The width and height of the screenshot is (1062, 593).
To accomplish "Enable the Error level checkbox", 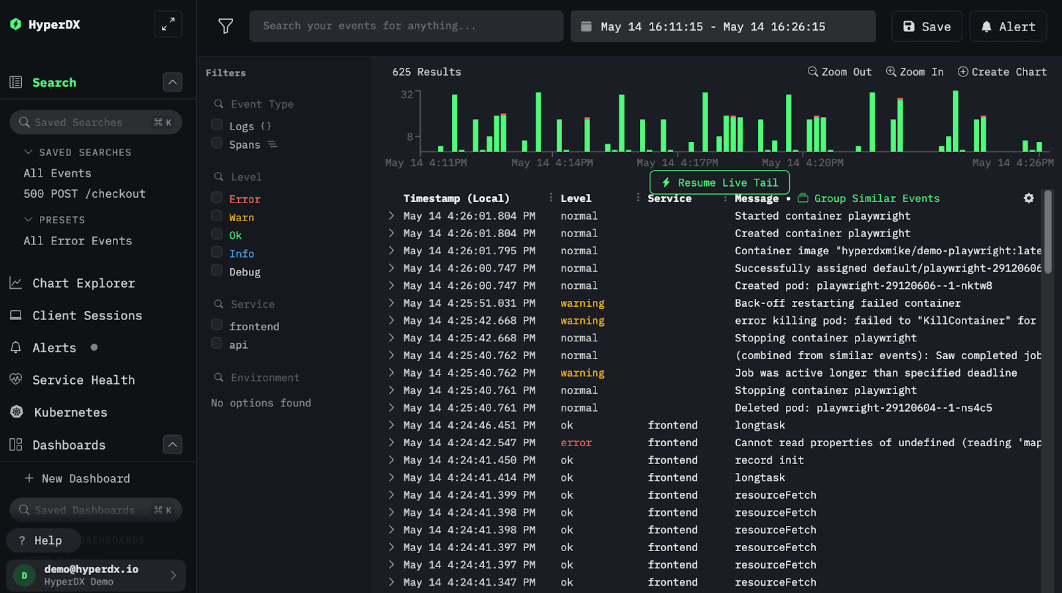I will pyautogui.click(x=216, y=197).
